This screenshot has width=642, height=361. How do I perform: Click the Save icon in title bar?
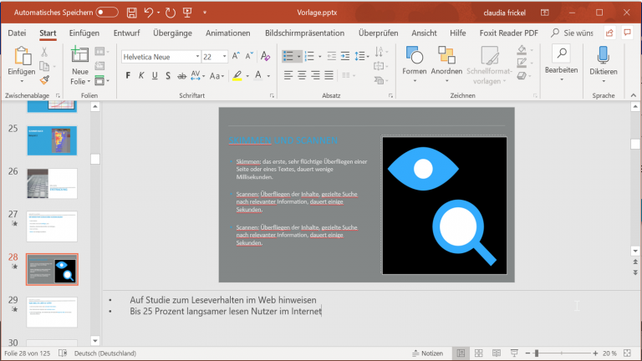(132, 13)
